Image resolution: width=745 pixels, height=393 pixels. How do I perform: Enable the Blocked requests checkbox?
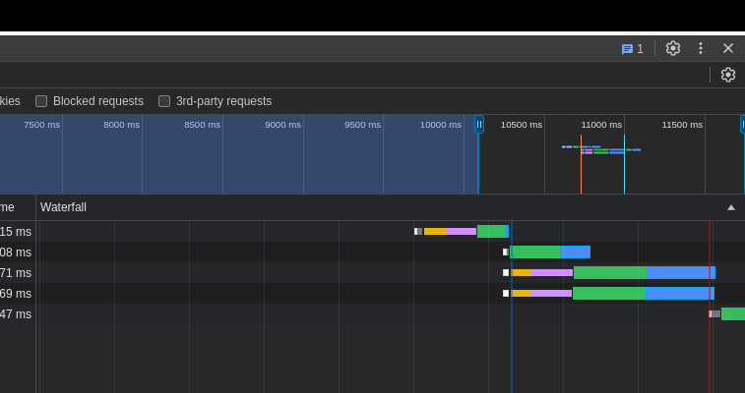[x=41, y=101]
